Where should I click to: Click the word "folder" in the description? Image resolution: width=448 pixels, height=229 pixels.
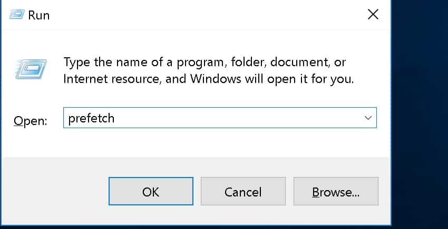pyautogui.click(x=248, y=62)
